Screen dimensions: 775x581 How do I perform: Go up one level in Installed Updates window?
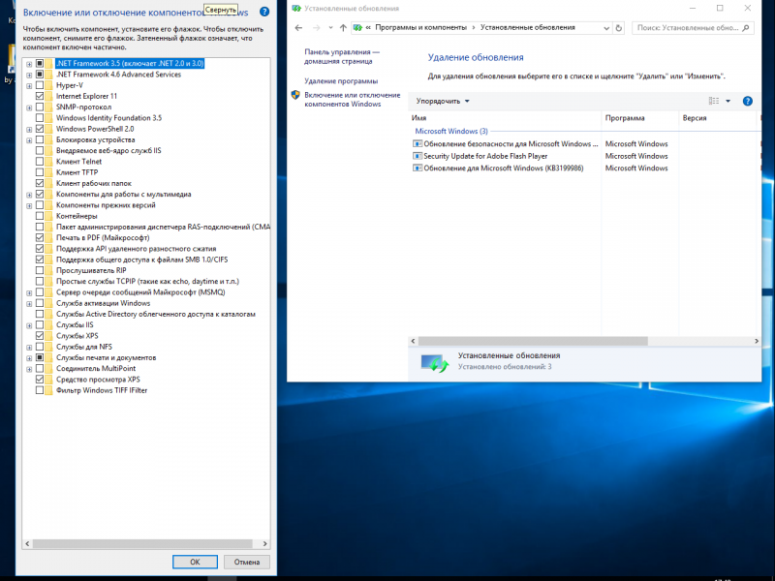click(x=343, y=28)
